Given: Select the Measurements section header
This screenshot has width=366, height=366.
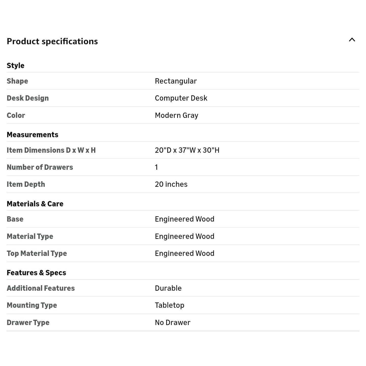Looking at the screenshot, I should pos(33,135).
